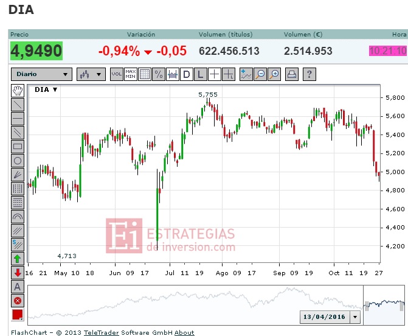
Task: Select the horizontal line tool
Action: (18, 119)
